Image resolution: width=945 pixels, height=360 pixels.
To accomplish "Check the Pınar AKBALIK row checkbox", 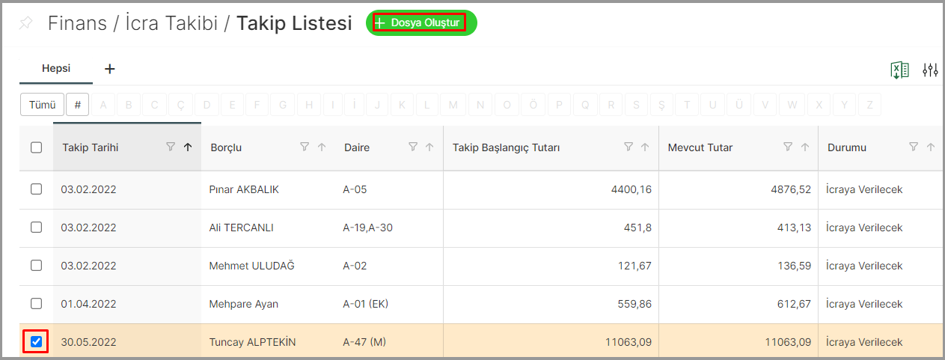I will 36,189.
